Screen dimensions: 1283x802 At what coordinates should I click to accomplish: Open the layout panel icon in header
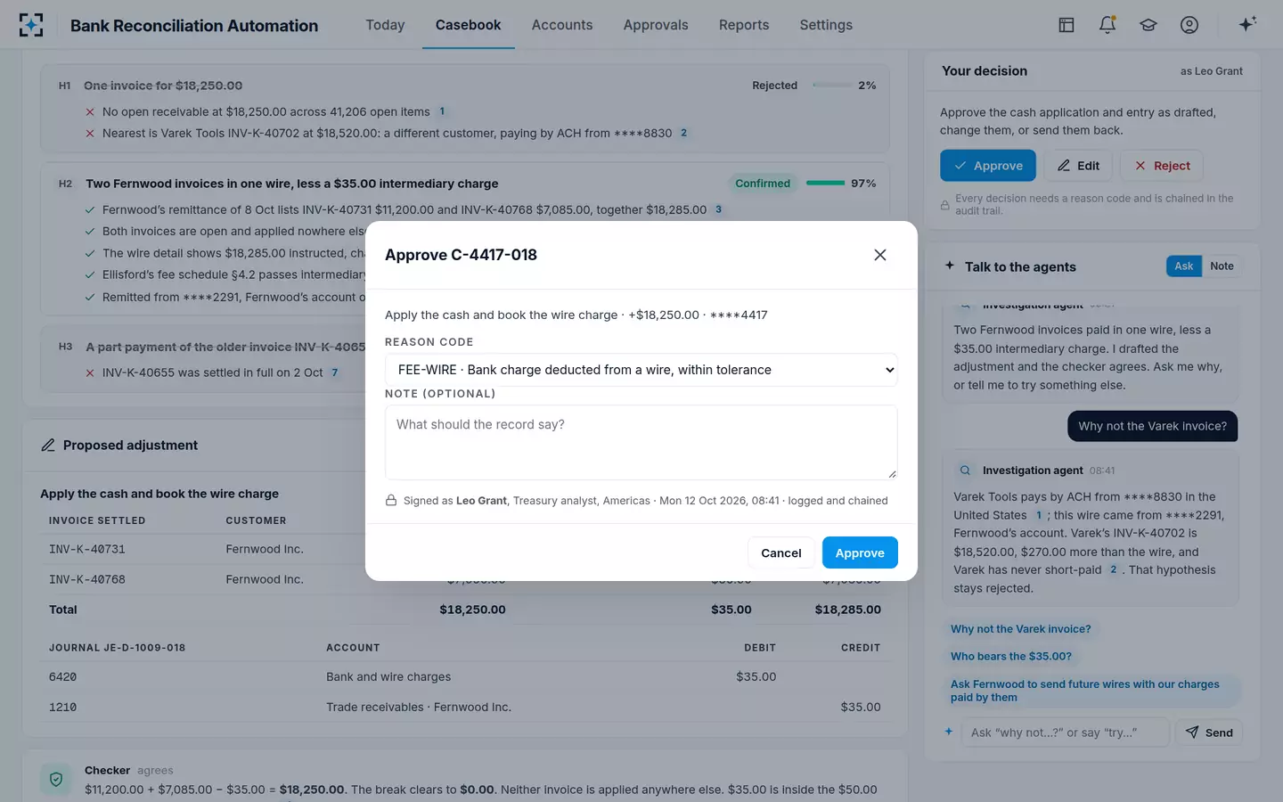(1066, 25)
